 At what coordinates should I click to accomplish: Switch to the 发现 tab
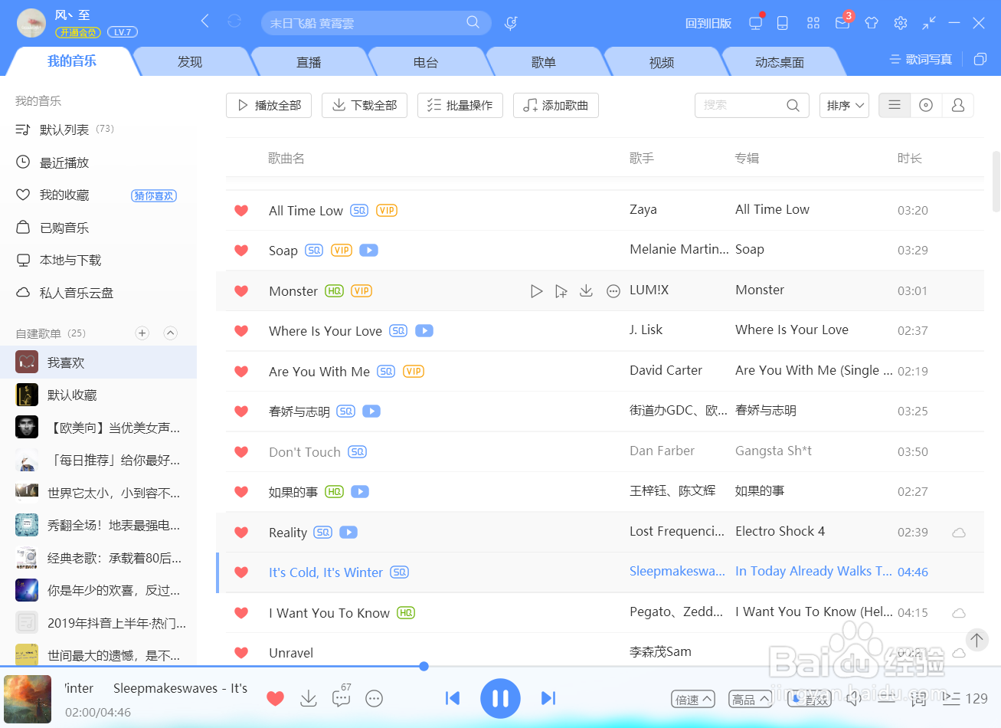190,62
